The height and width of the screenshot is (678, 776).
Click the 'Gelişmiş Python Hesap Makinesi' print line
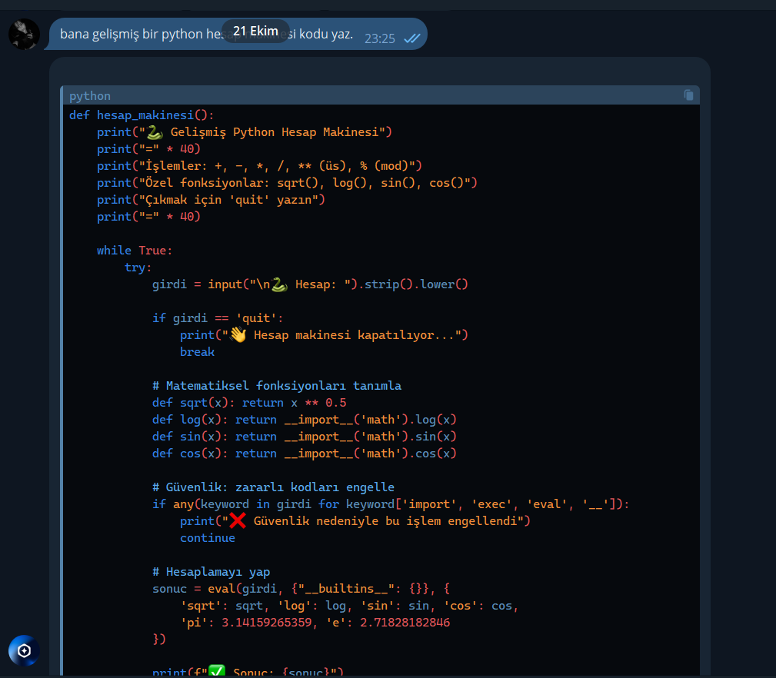click(x=245, y=132)
